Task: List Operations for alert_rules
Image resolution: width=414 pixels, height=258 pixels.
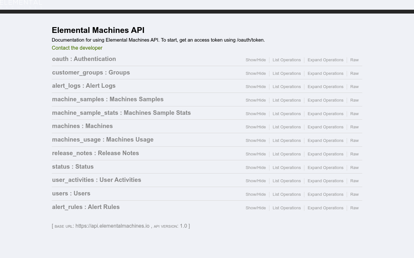Action: pyautogui.click(x=287, y=208)
